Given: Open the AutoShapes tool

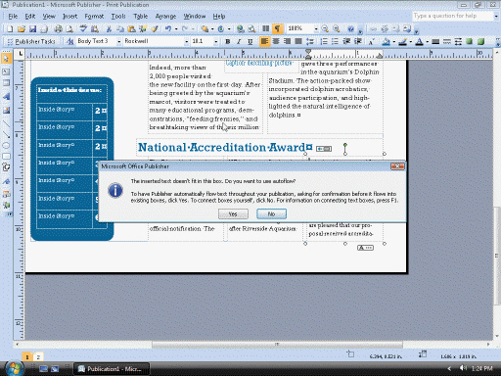Looking at the screenshot, I should (x=6, y=167).
